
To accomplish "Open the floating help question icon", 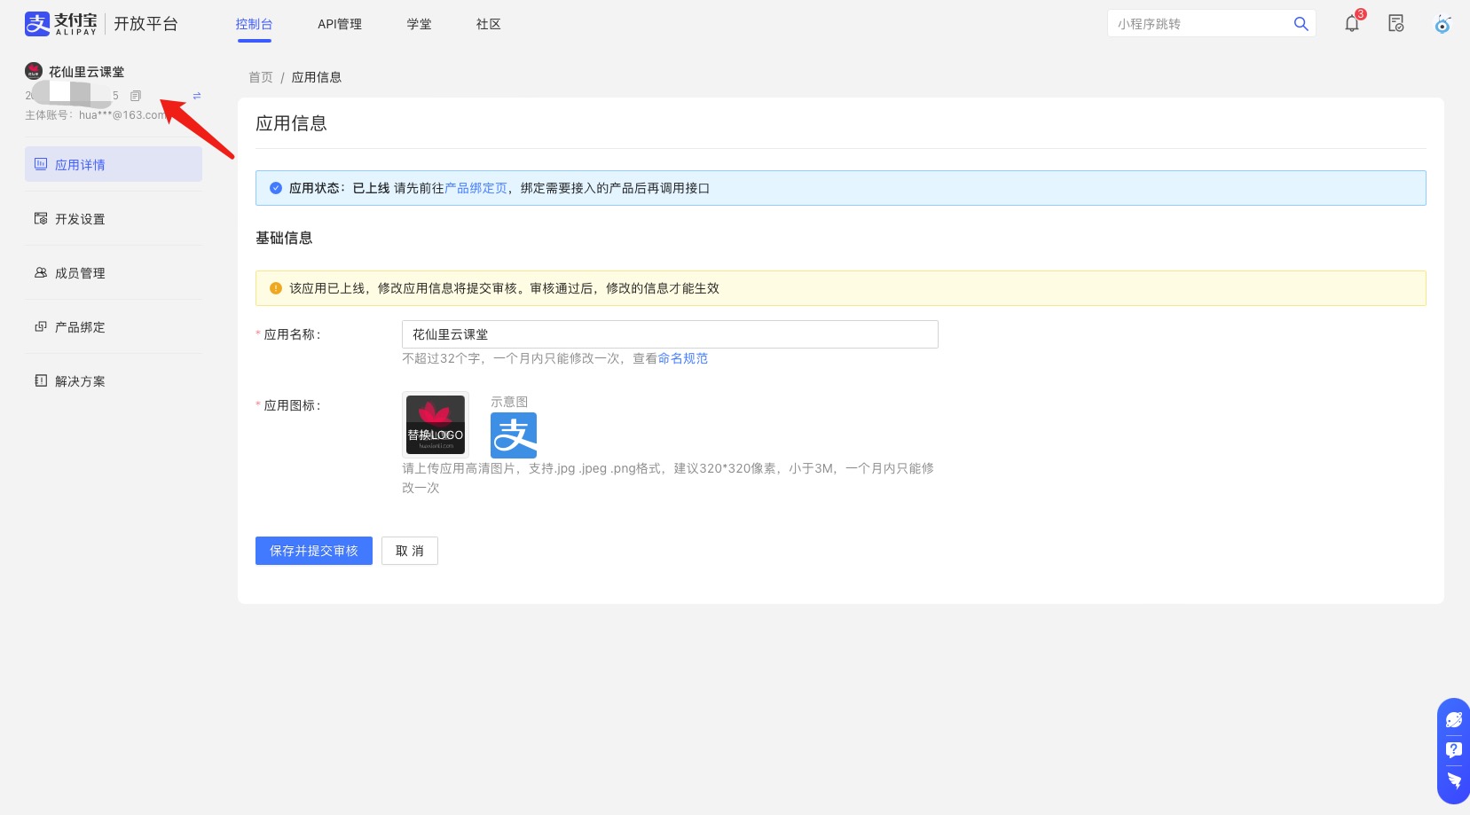I will pos(1454,750).
